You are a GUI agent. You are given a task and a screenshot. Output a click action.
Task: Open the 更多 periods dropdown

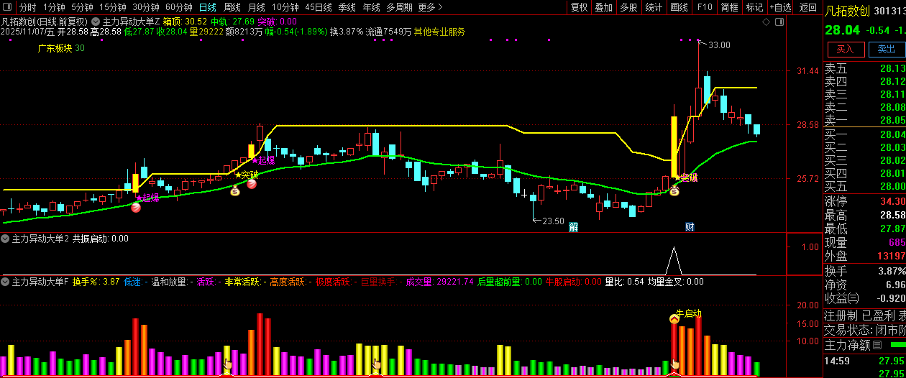(429, 7)
